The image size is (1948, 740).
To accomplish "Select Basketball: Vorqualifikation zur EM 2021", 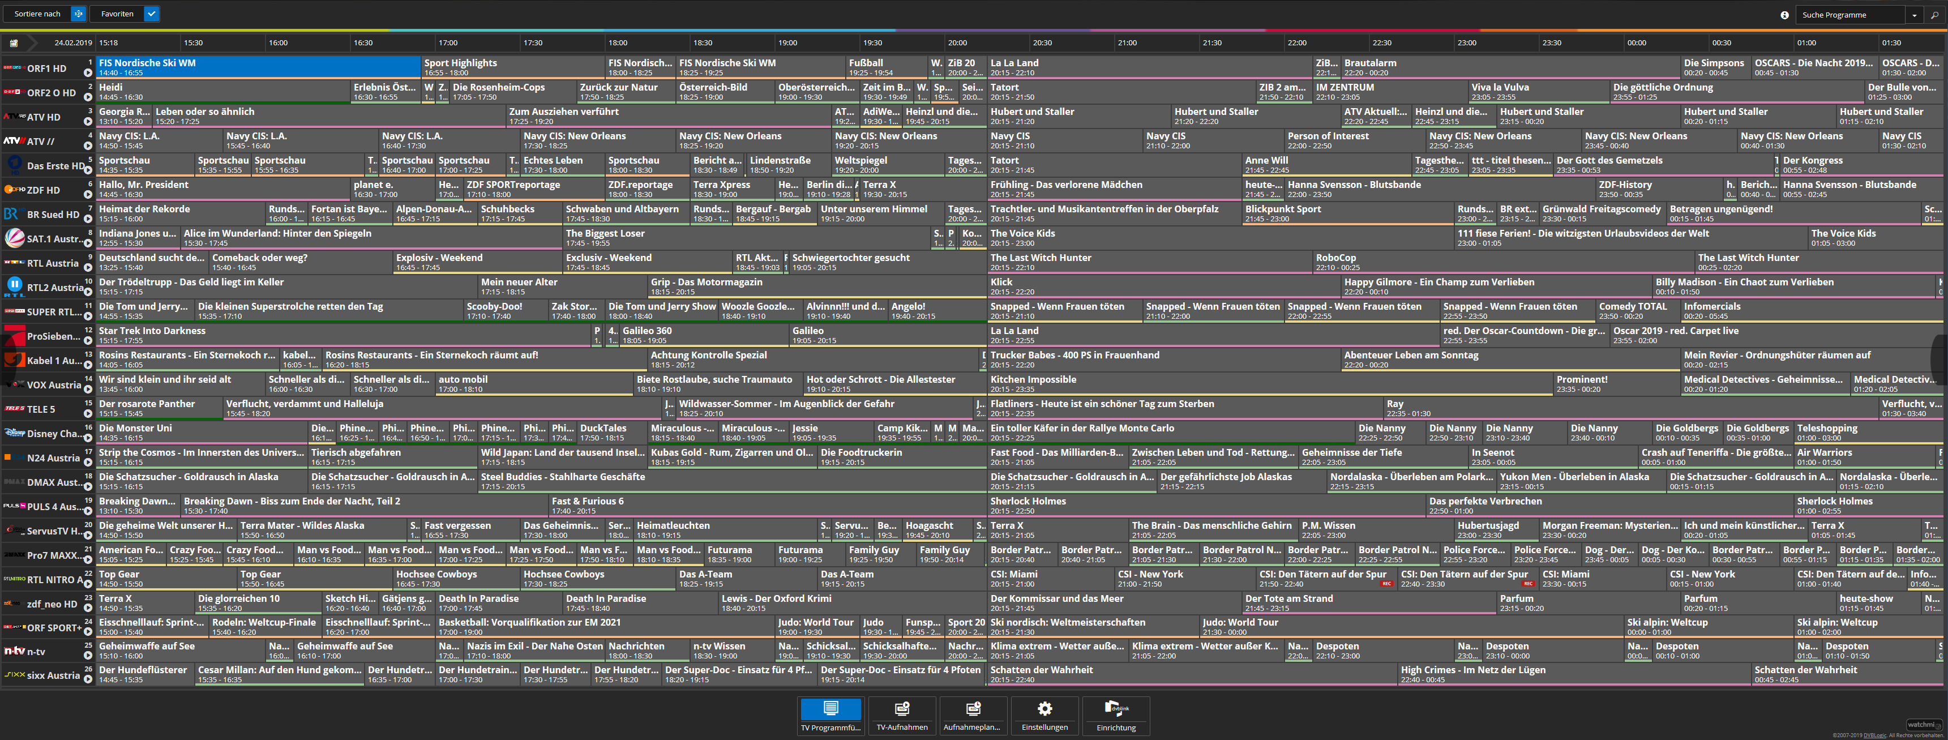I will [x=605, y=627].
